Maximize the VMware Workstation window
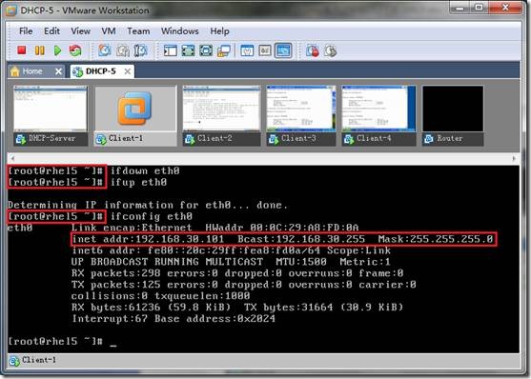 tap(479, 8)
